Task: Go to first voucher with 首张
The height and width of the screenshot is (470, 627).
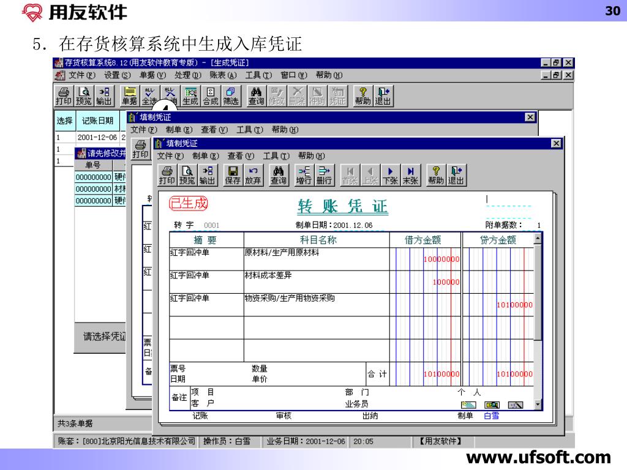Action: [350, 176]
